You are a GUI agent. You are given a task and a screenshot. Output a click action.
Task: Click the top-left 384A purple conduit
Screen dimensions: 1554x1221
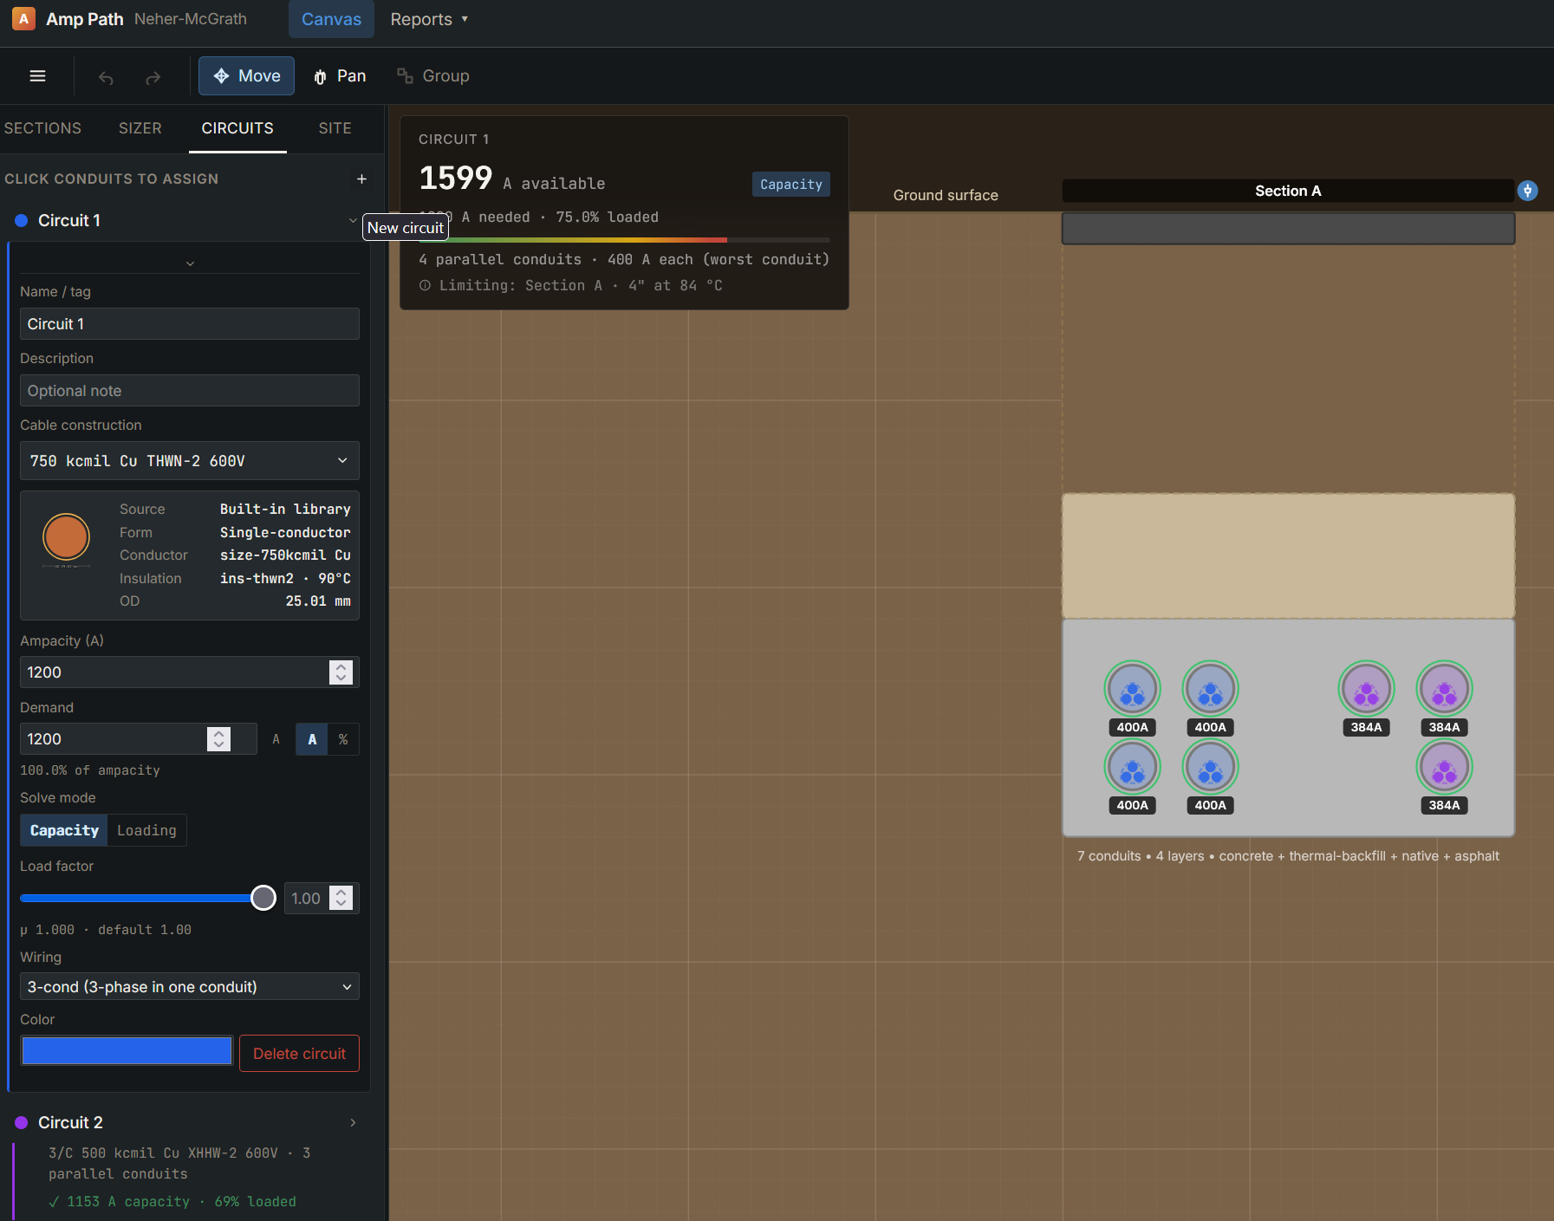coord(1366,690)
